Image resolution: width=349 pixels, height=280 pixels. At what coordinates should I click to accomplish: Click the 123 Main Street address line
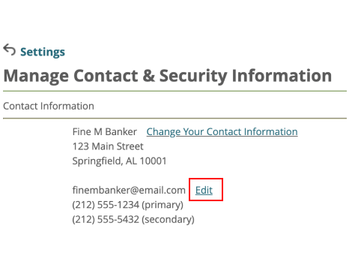click(108, 146)
